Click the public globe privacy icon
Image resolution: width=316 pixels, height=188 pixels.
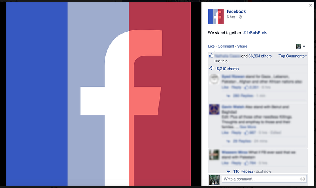tap(240, 17)
